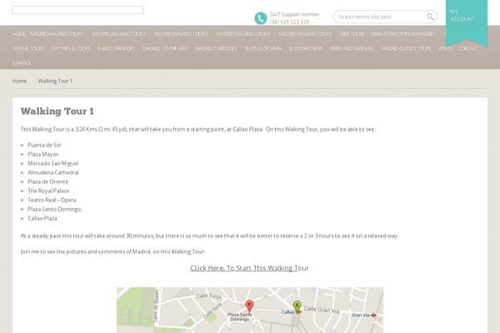500x333 pixels.
Task: Click 'Puerta de Sol' list item
Action: 44,145
